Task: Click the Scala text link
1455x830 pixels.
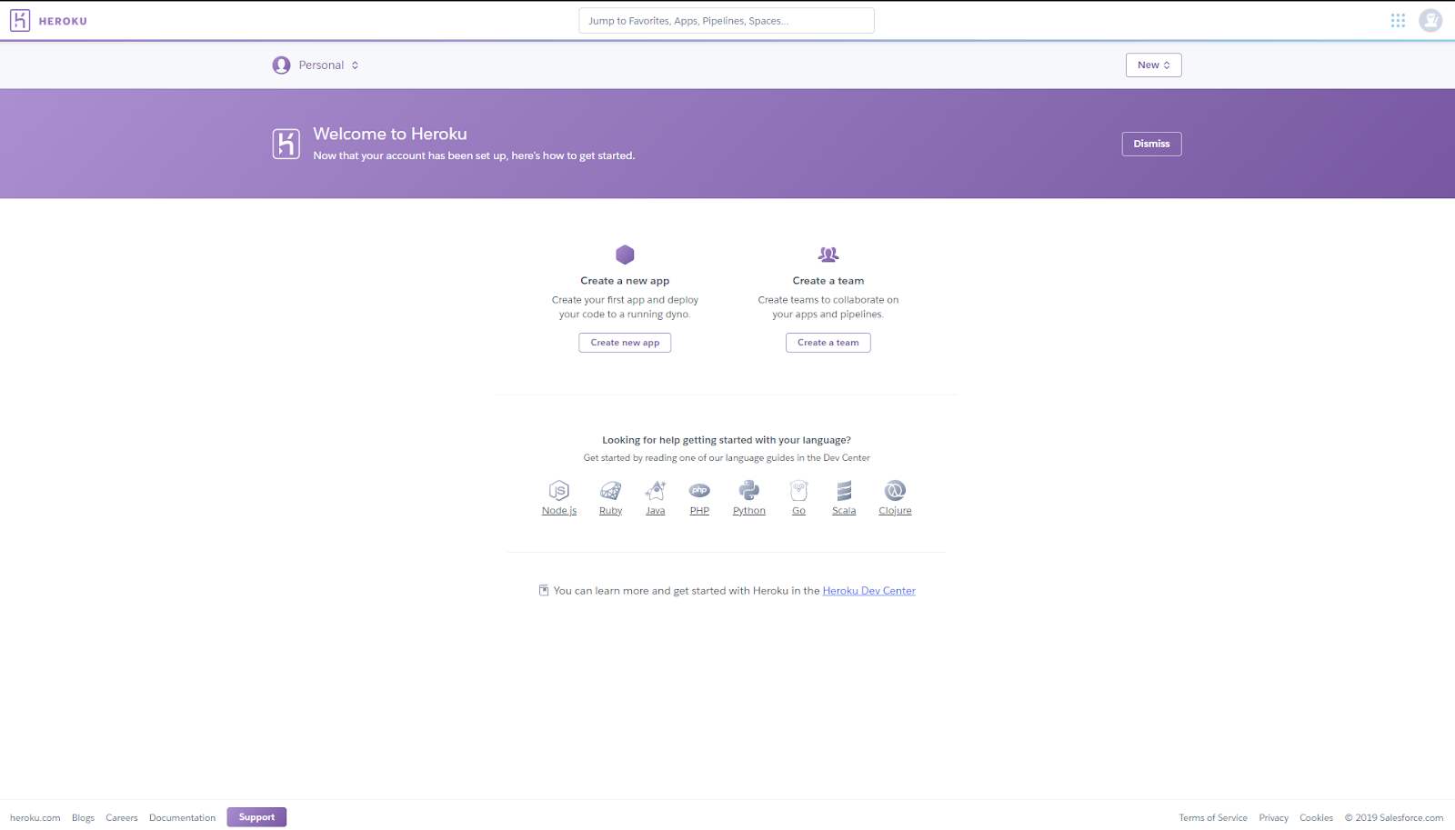Action: point(844,511)
